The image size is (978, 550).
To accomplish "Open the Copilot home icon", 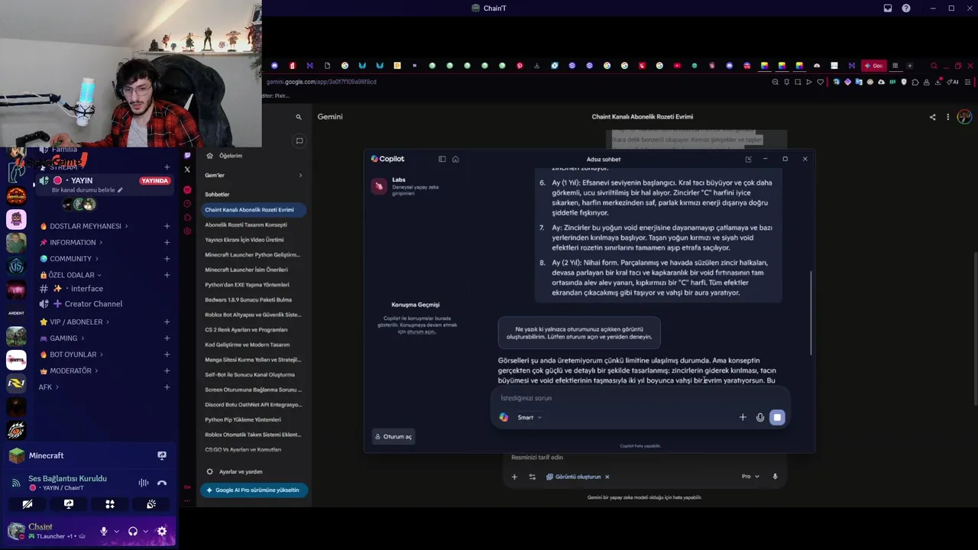I will pos(455,159).
